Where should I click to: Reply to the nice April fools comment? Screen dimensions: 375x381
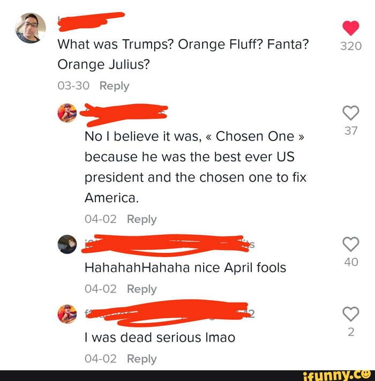(x=142, y=289)
